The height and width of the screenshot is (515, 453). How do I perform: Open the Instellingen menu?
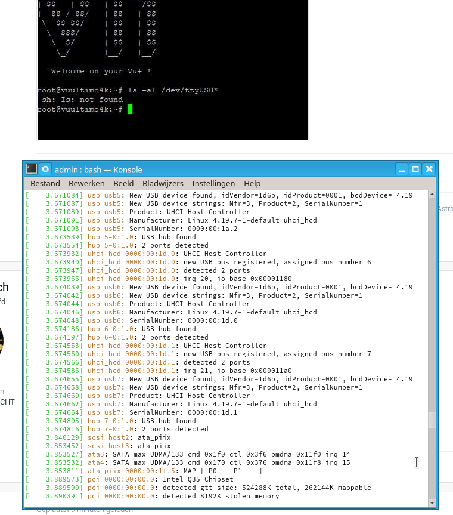point(213,184)
